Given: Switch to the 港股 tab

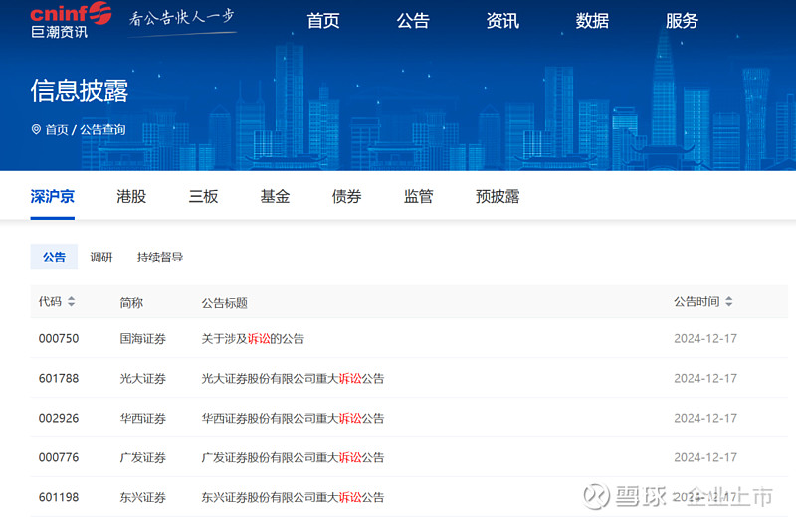Looking at the screenshot, I should pyautogui.click(x=131, y=196).
